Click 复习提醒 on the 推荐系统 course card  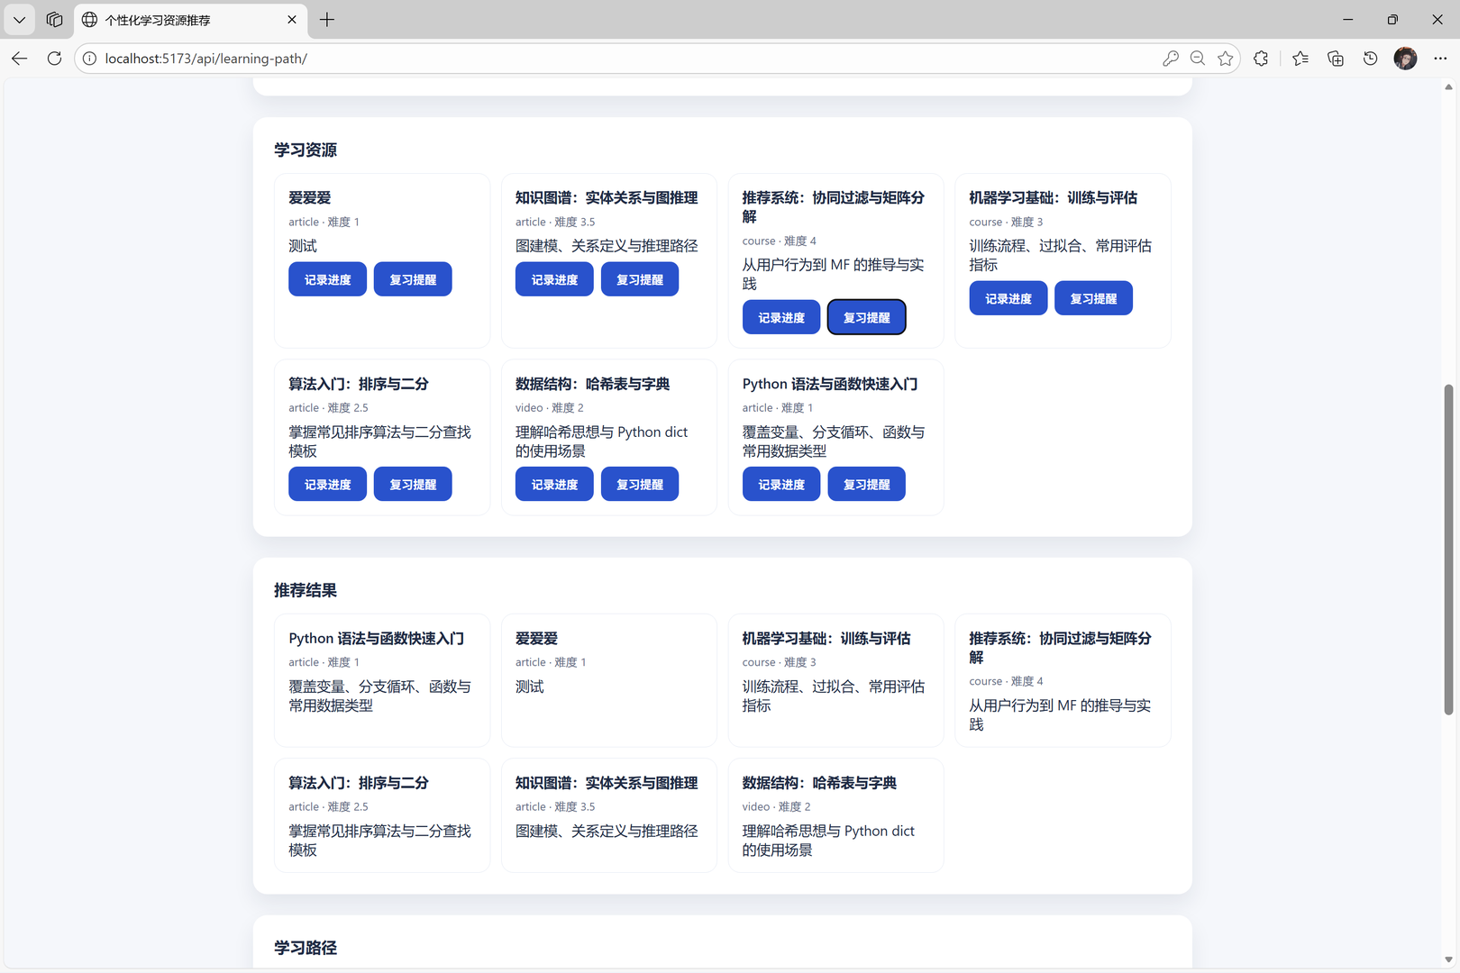pos(866,316)
